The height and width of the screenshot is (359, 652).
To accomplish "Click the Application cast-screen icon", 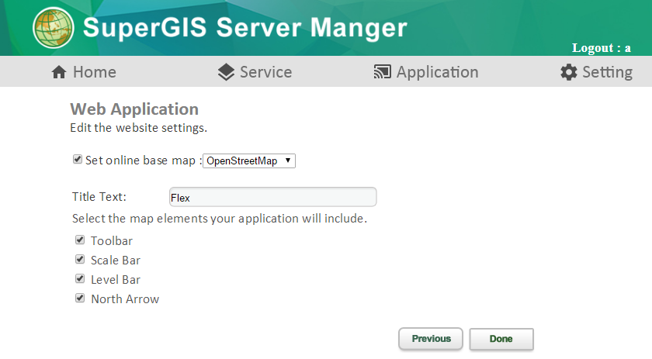I will point(383,72).
